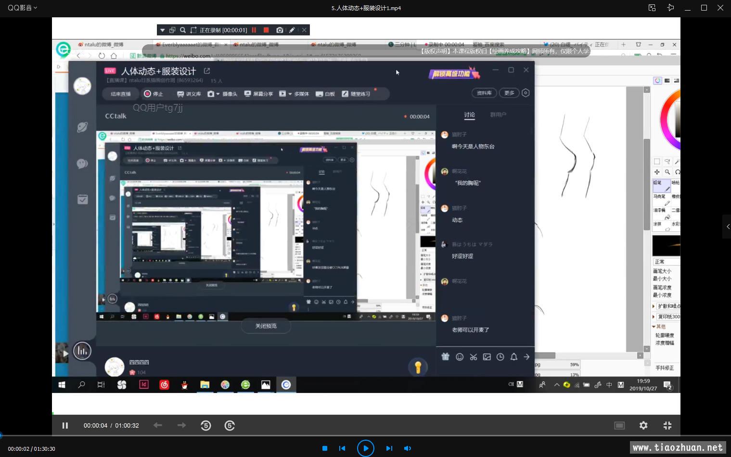Select the 讨论 tab

pyautogui.click(x=469, y=115)
